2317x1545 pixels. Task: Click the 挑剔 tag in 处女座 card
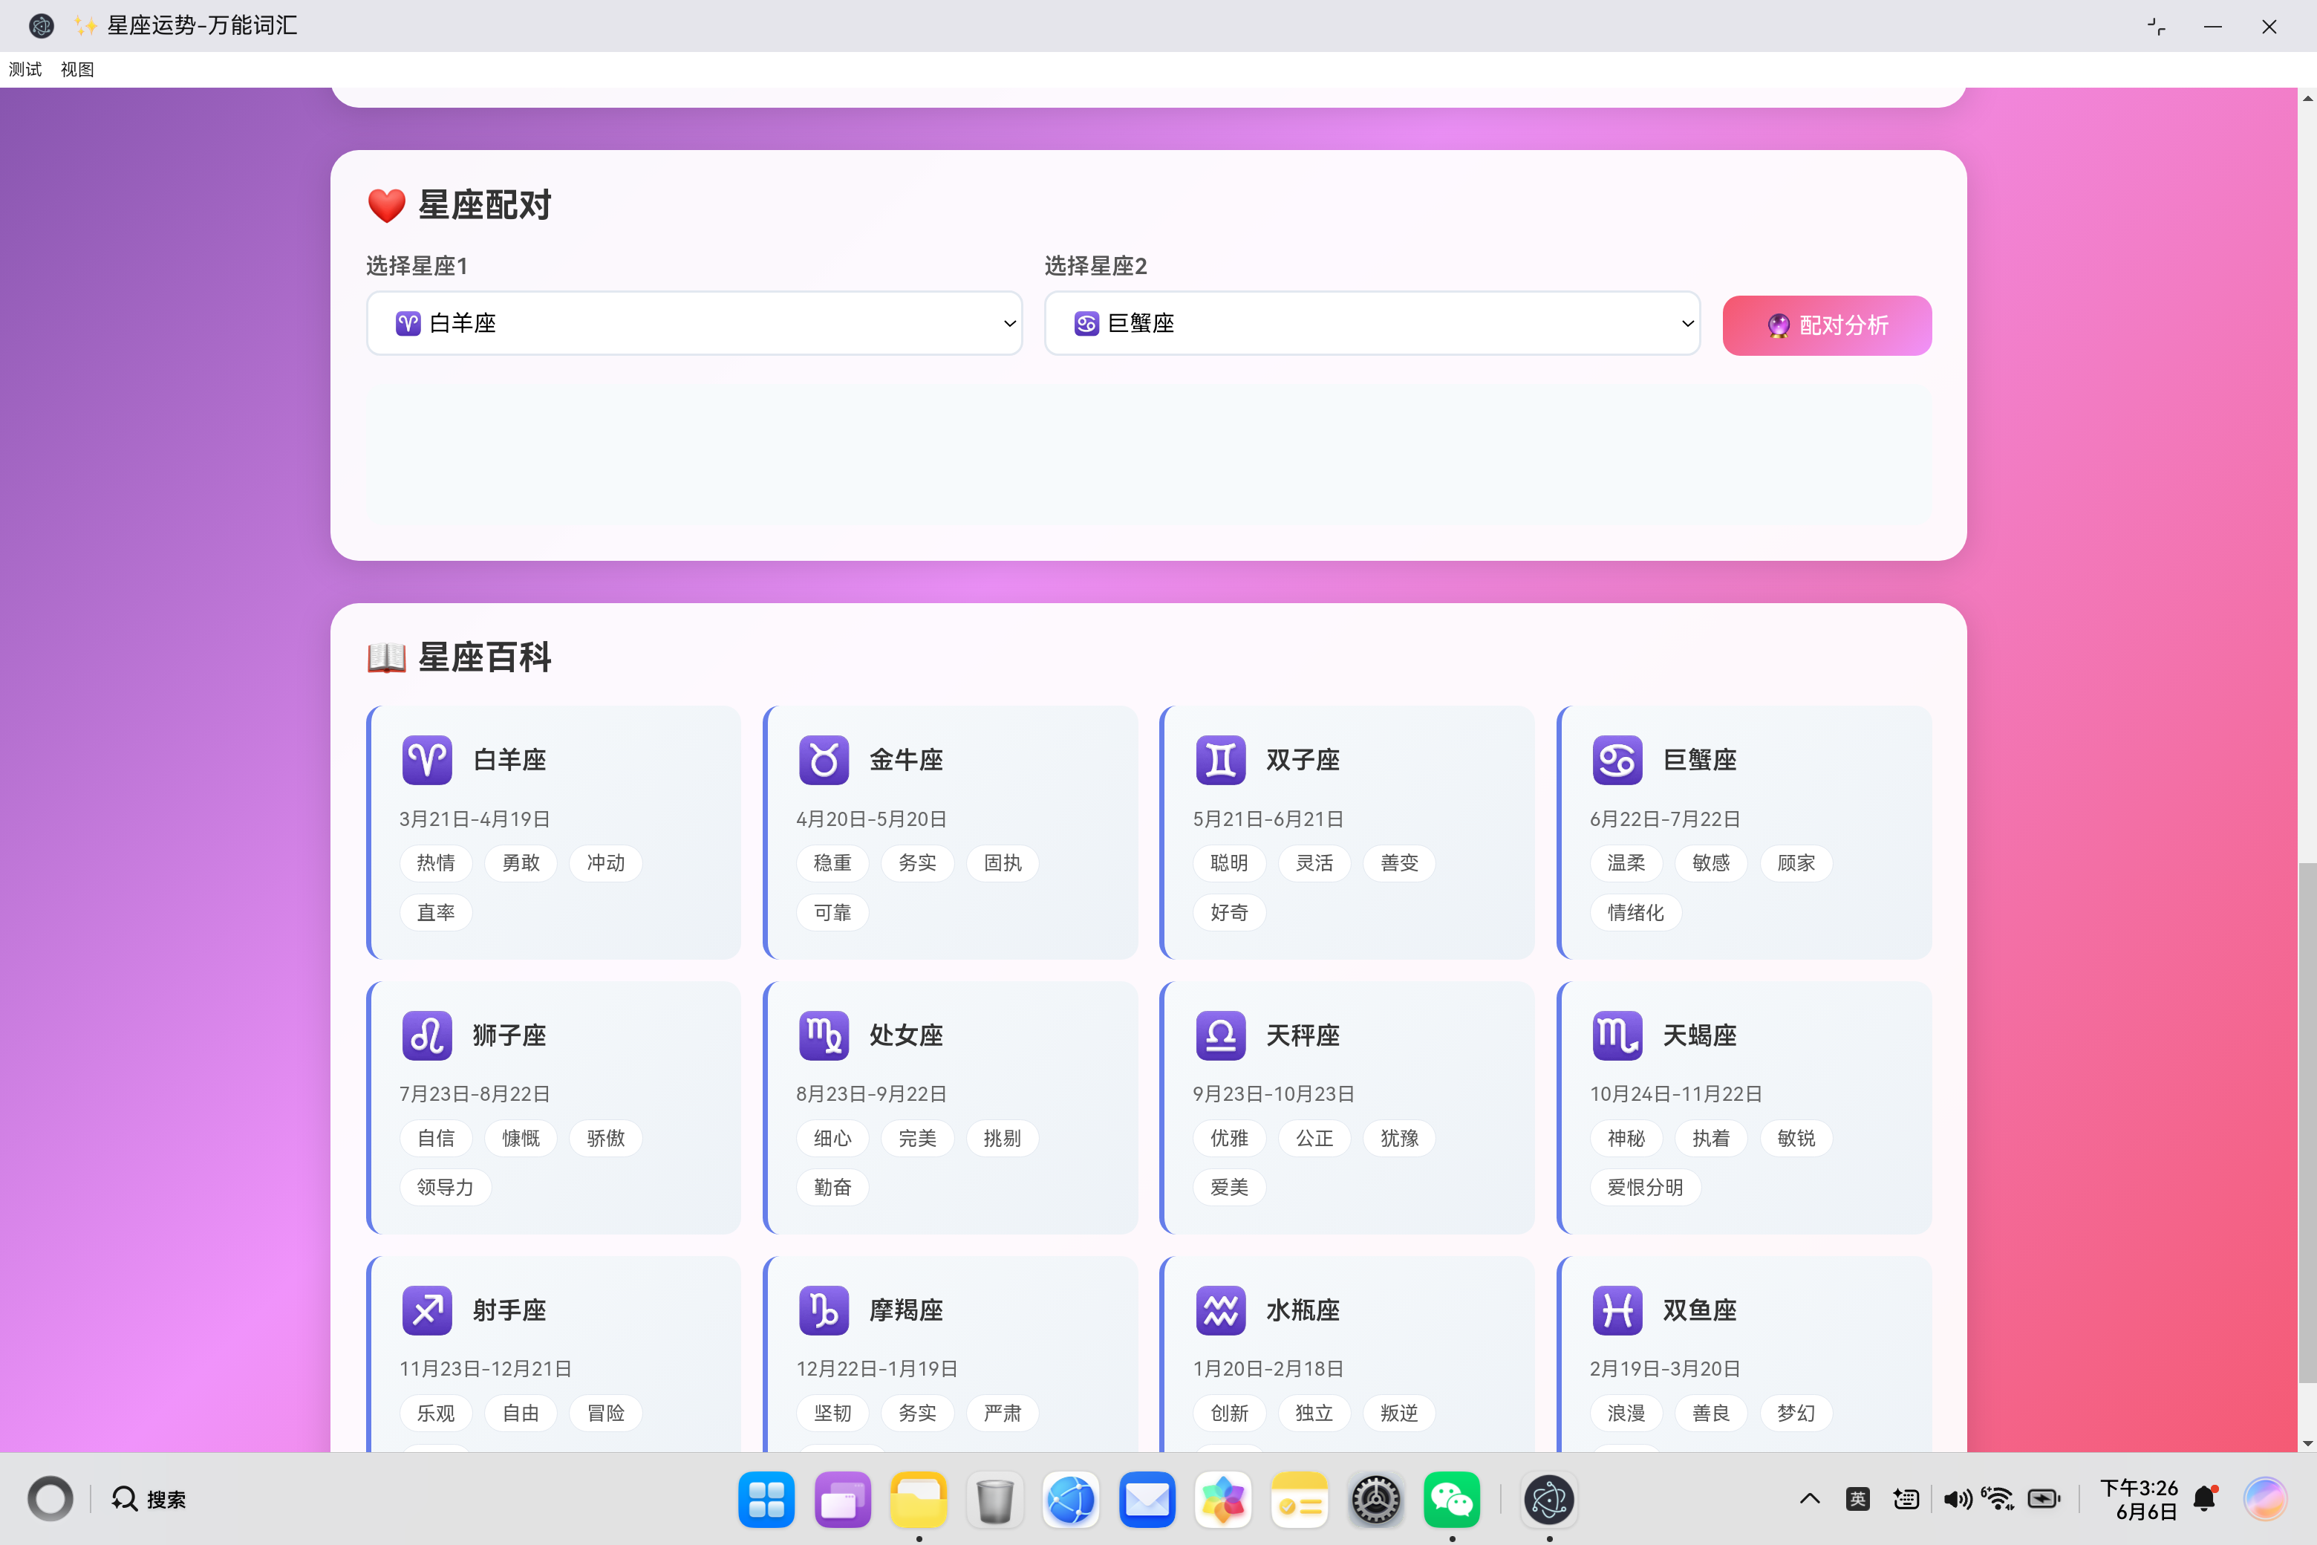[1002, 1138]
